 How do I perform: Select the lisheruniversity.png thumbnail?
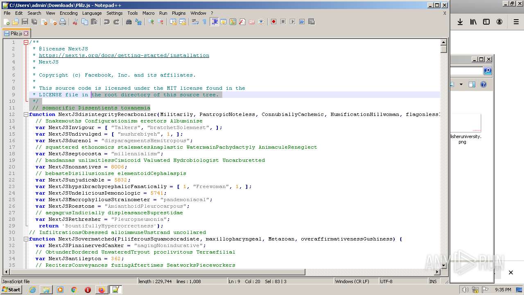[466, 123]
